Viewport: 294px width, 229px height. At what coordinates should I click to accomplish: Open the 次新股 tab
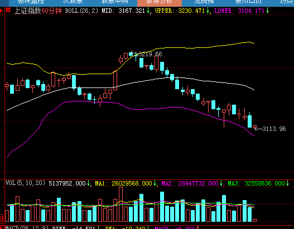(73, 2)
